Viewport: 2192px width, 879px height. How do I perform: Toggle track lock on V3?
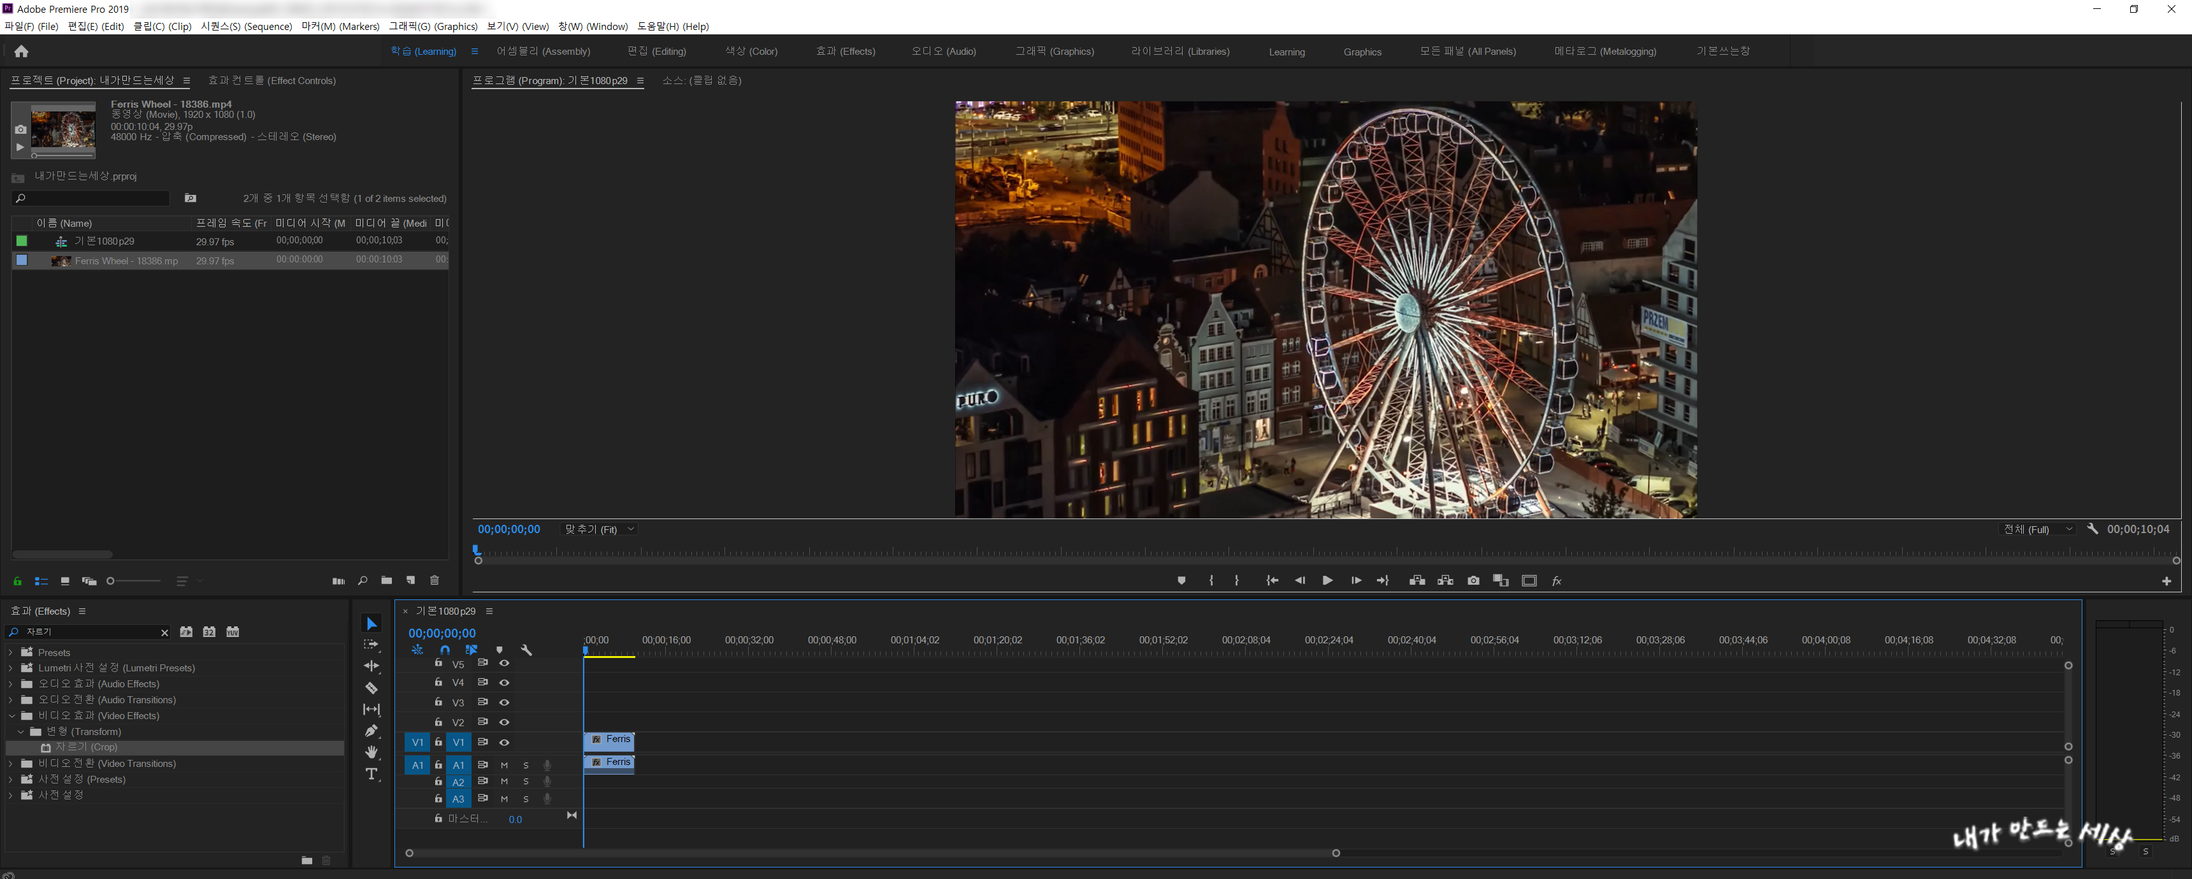438,702
